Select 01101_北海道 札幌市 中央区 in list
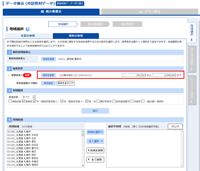The height and width of the screenshot is (171, 200). pyautogui.click(x=23, y=135)
